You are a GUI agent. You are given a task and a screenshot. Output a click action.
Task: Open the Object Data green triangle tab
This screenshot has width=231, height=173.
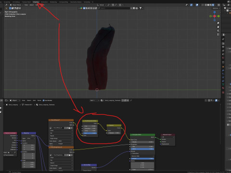click(223, 85)
